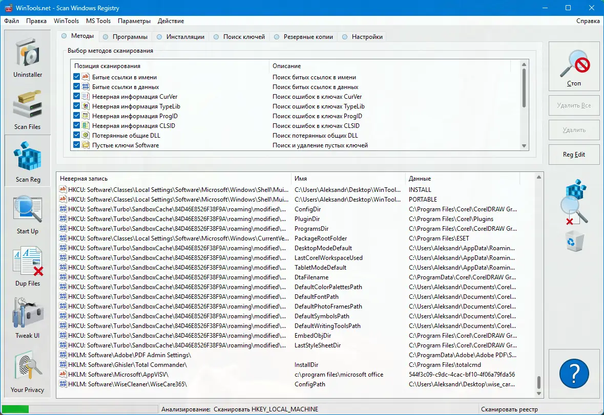Click icon beside Неверная информация TypeLib
This screenshot has height=415, width=604.
tap(86, 106)
